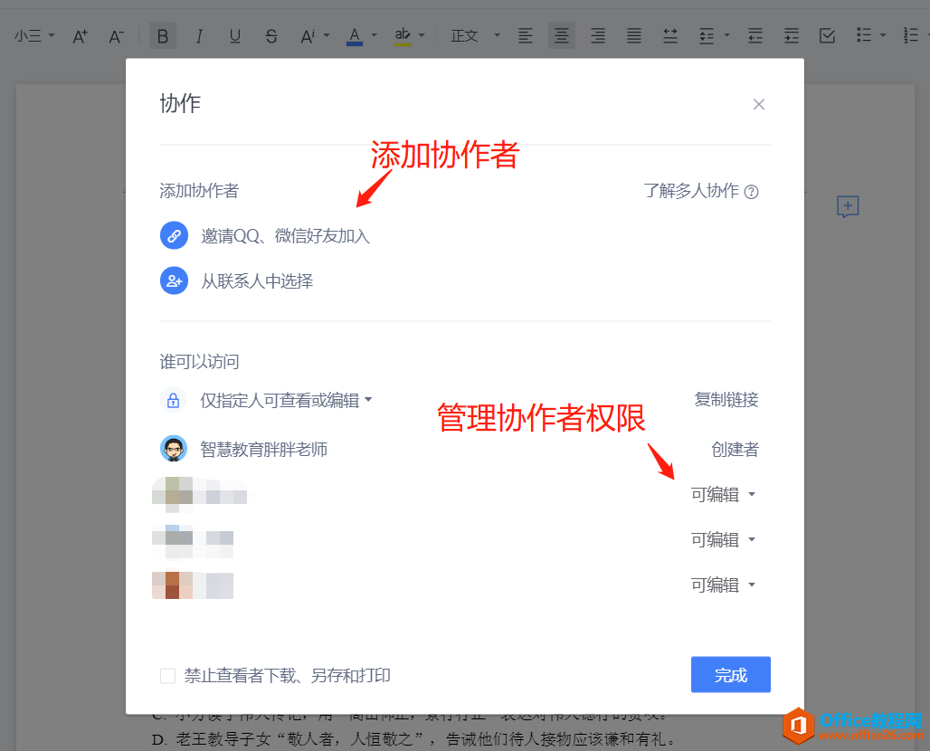Enable 禁止查看者下载、另存和打印 checkbox
The image size is (930, 751).
click(168, 676)
